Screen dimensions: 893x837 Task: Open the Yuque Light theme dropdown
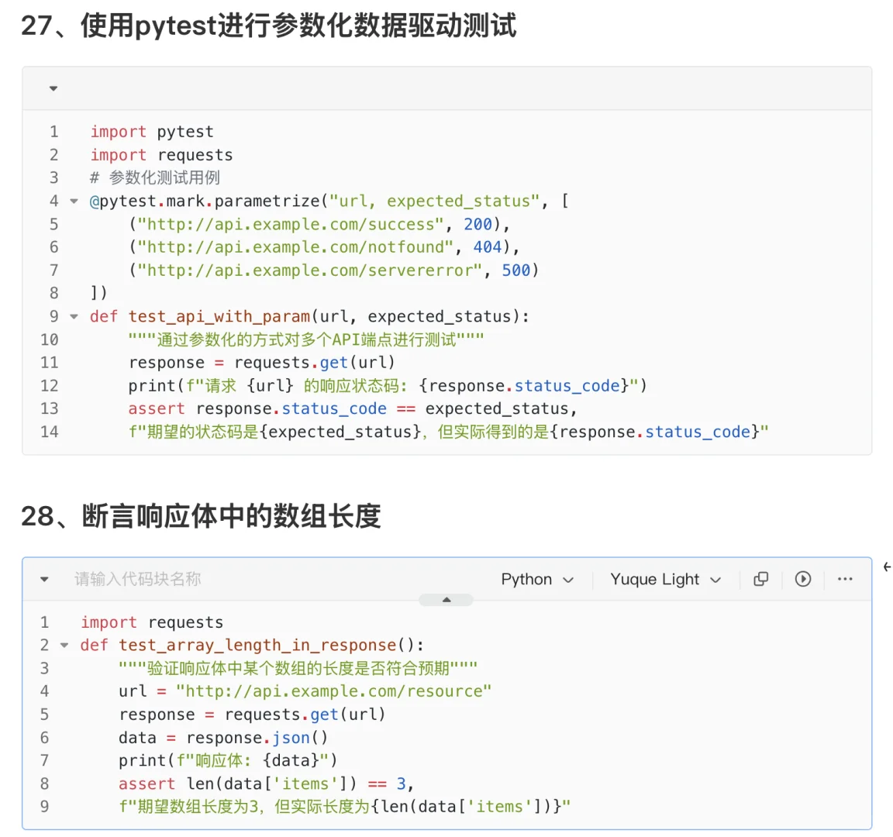point(666,579)
